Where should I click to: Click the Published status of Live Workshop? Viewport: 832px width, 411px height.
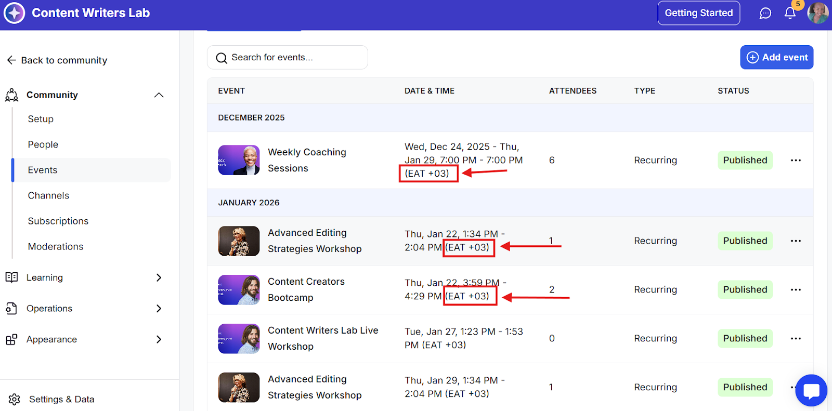click(x=745, y=338)
